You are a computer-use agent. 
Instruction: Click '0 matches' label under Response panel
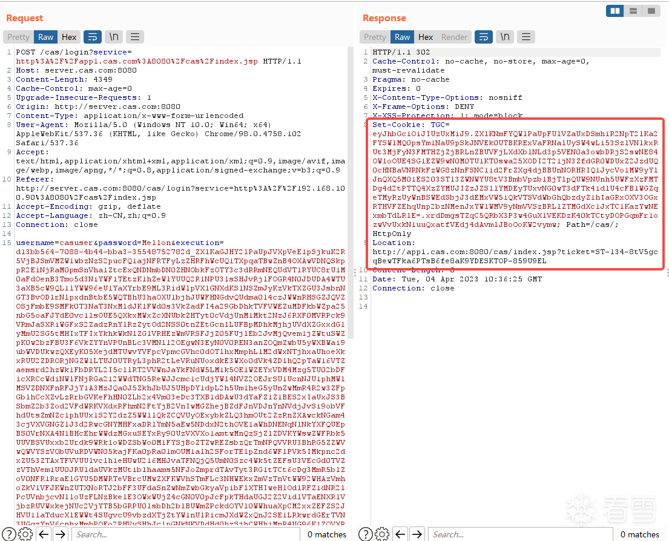640,534
